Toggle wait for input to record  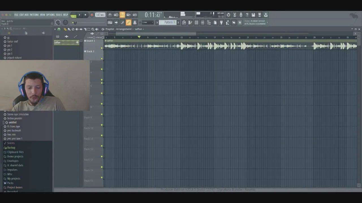[116, 15]
